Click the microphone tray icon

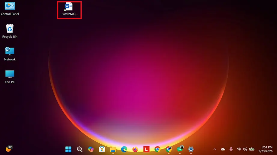pos(231,149)
